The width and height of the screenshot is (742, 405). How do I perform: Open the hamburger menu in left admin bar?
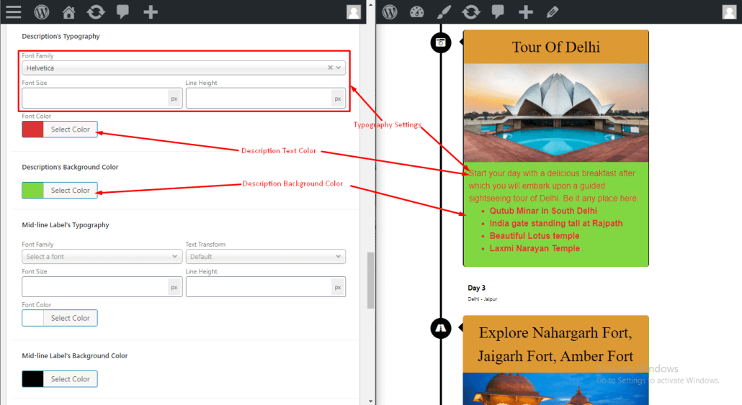[14, 12]
